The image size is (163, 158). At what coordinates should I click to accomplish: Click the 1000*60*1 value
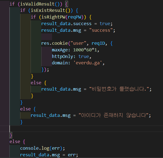(x=85, y=50)
